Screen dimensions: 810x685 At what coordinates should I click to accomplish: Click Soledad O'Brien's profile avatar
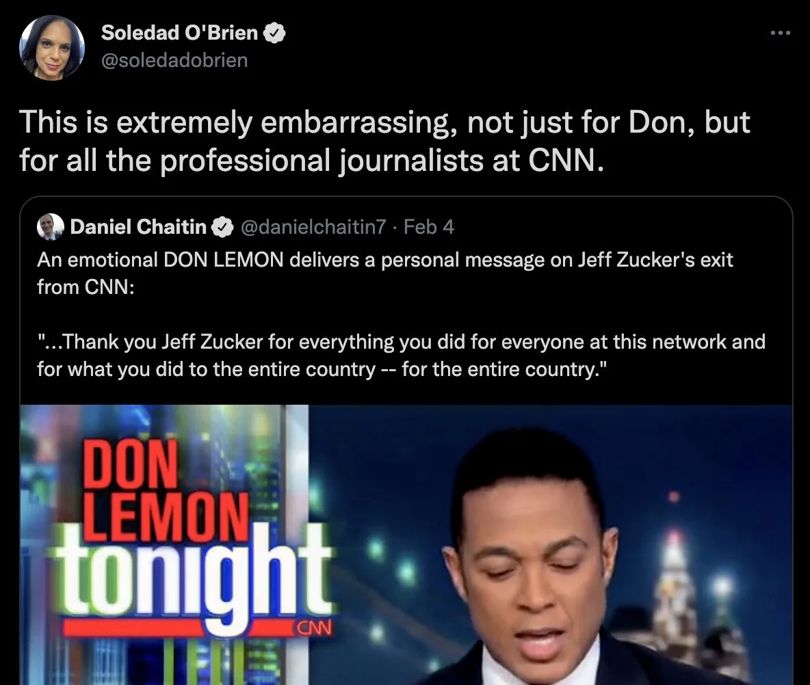[52, 47]
